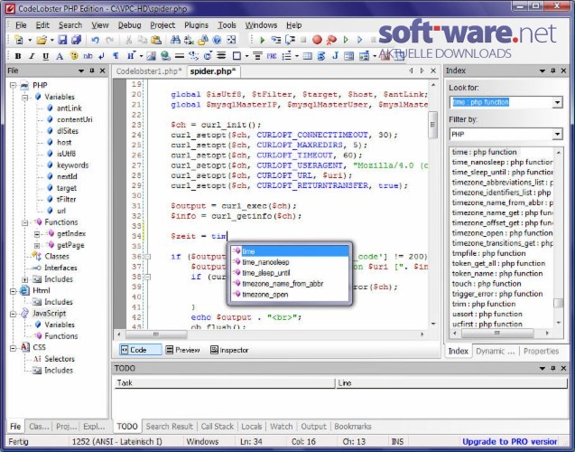
Task: Click the globe hyperlink icon
Action: point(165,56)
